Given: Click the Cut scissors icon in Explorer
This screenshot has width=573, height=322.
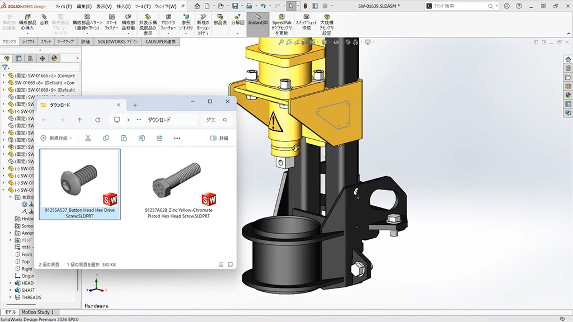Looking at the screenshot, I should (x=88, y=138).
